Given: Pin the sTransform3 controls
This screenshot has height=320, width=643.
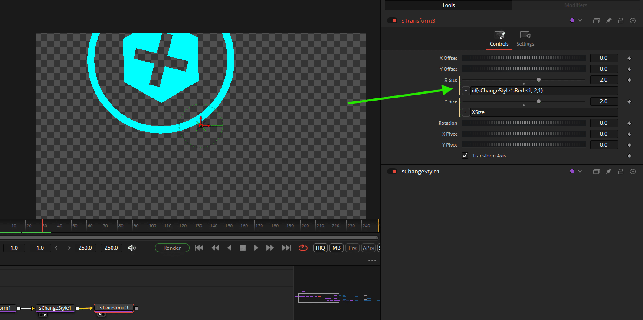Looking at the screenshot, I should coord(608,20).
